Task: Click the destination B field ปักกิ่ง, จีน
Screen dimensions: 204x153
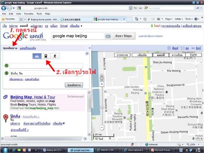Action: 46,73
